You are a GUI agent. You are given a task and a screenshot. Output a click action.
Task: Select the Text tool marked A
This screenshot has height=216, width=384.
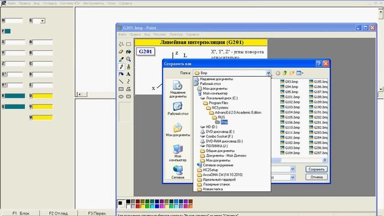(x=128, y=74)
